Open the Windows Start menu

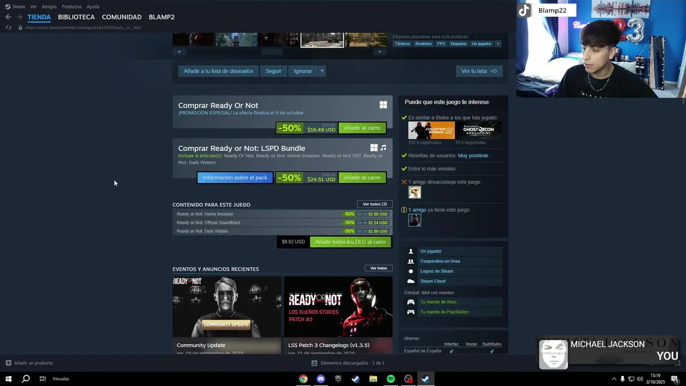(x=8, y=379)
